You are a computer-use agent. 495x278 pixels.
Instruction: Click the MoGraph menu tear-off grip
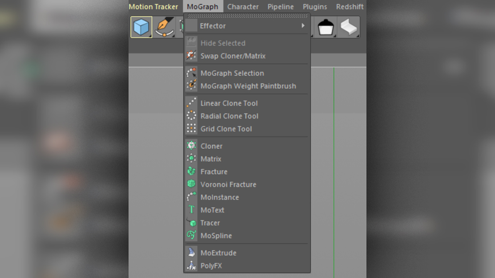(x=247, y=16)
